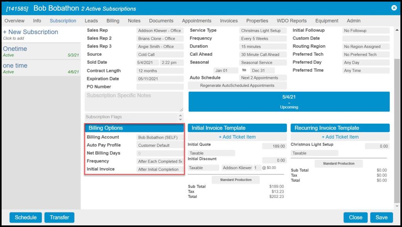Click Regenerate AutoScheduled Appointments

tap(238, 86)
